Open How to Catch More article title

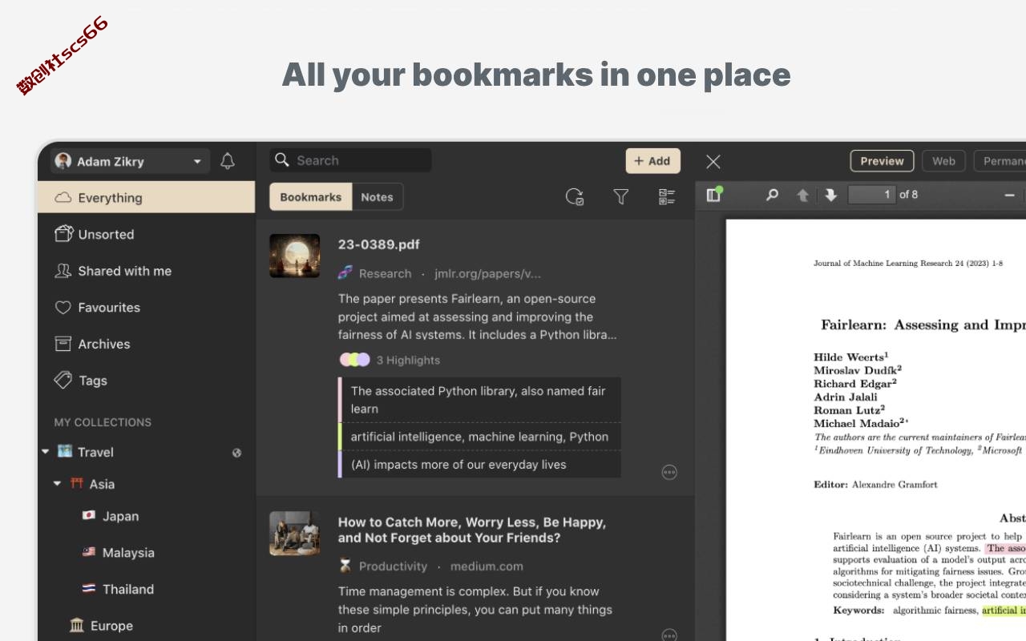tap(471, 530)
